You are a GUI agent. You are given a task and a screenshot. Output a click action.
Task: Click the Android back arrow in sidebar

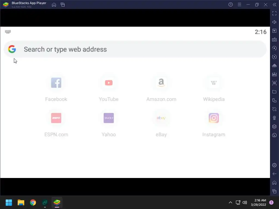(274, 174)
